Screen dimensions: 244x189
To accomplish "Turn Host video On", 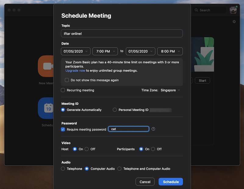I will pyautogui.click(x=75, y=149).
